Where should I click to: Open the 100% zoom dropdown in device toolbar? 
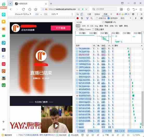[55, 14]
